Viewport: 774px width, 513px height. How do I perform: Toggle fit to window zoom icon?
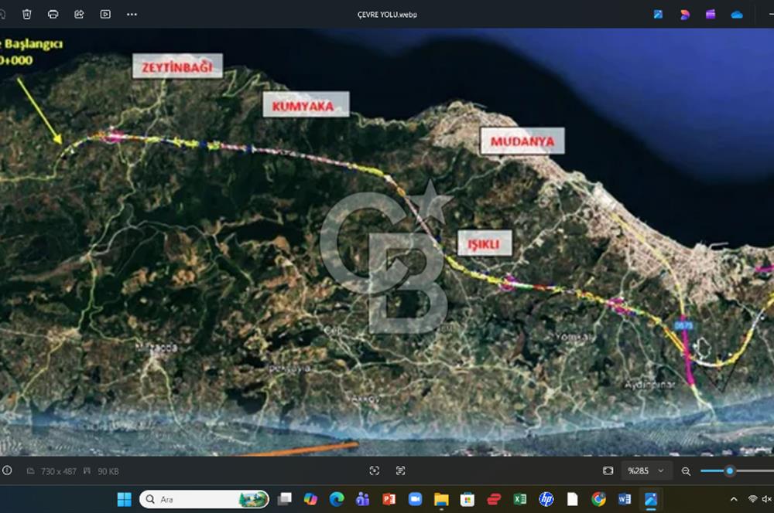[608, 471]
